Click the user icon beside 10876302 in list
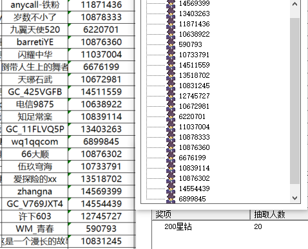The height and width of the screenshot is (249, 308). (171, 178)
